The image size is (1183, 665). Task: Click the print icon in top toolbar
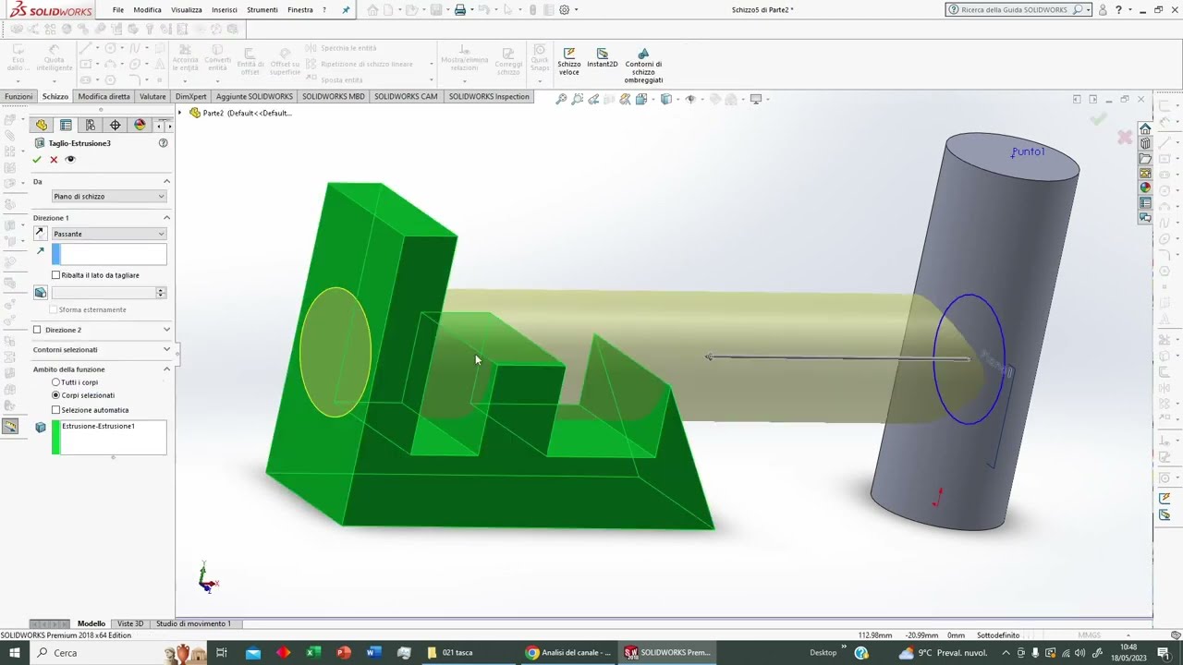click(460, 10)
